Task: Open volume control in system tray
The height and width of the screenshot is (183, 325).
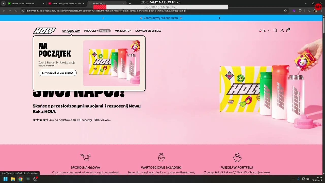Action: coord(308,179)
